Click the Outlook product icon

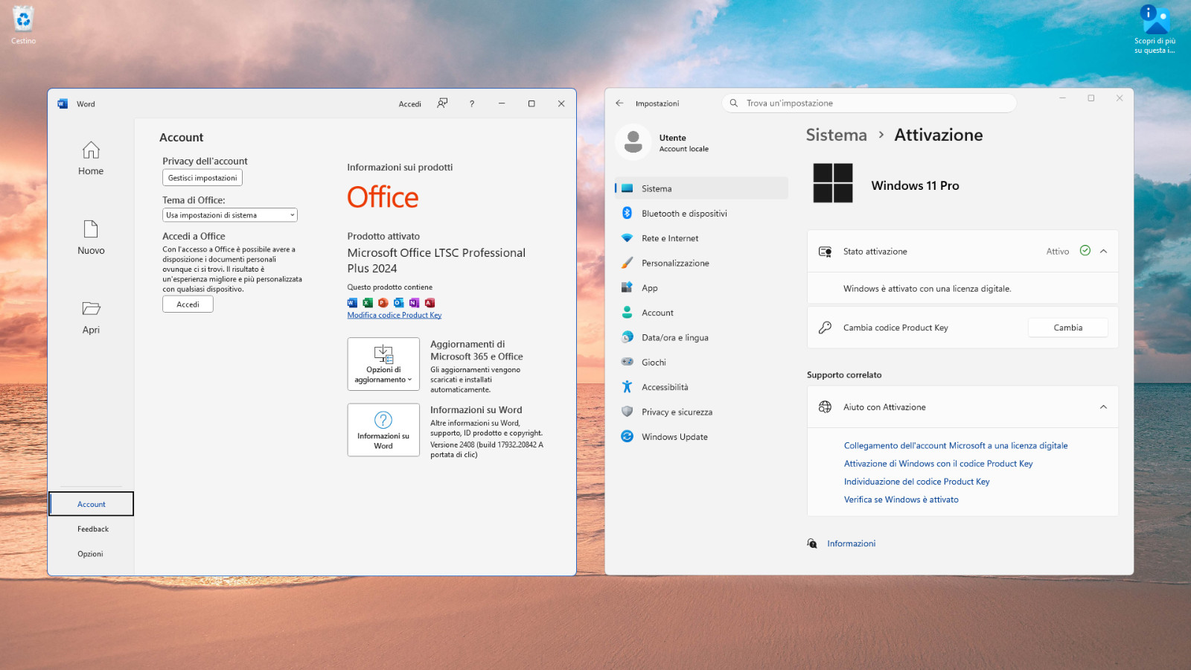pos(399,302)
